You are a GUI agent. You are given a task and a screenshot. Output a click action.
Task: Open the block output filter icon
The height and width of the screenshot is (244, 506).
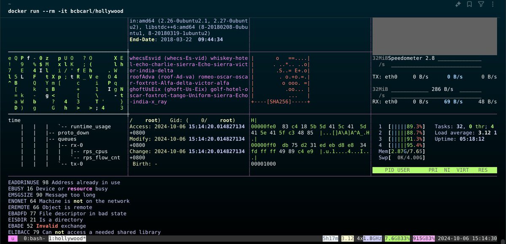[x=481, y=4]
